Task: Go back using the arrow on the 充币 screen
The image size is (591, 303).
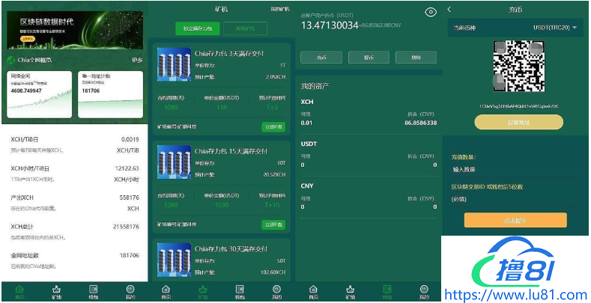Action: (x=449, y=9)
